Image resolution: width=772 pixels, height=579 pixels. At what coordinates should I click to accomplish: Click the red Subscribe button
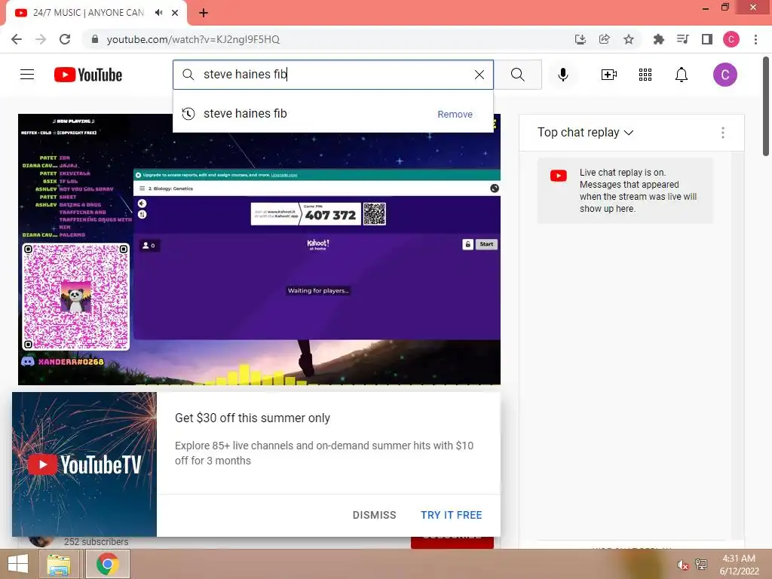tap(452, 541)
